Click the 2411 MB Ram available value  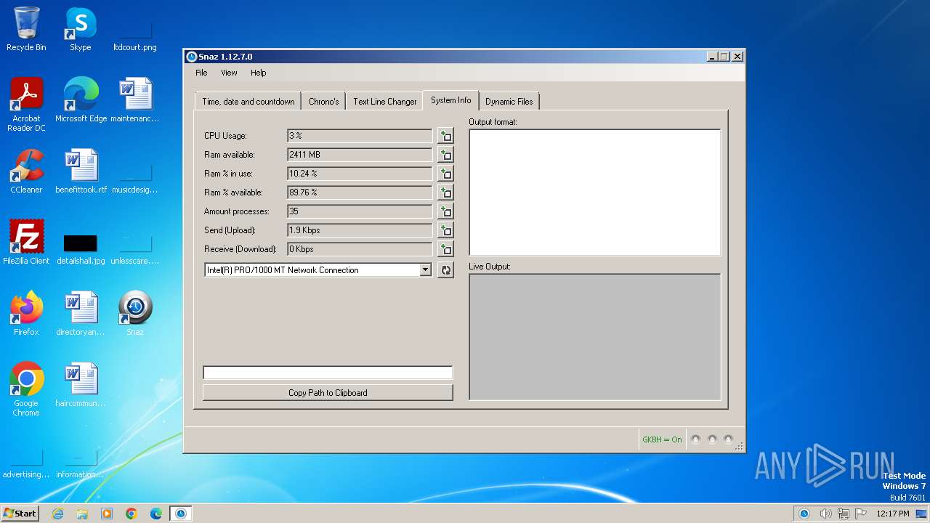point(360,155)
